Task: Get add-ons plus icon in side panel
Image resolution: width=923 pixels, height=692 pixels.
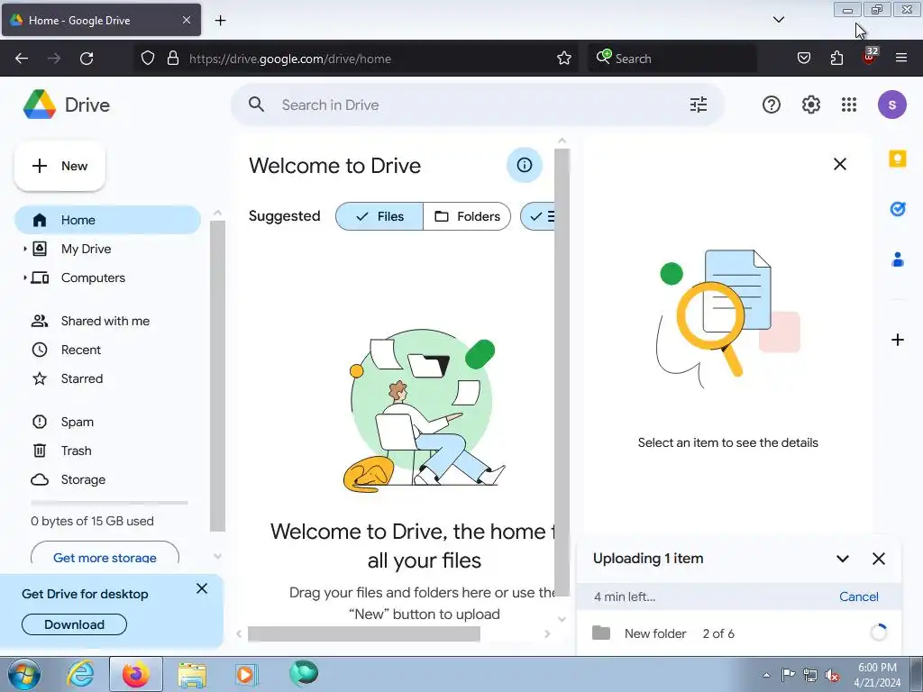Action: coord(897,340)
